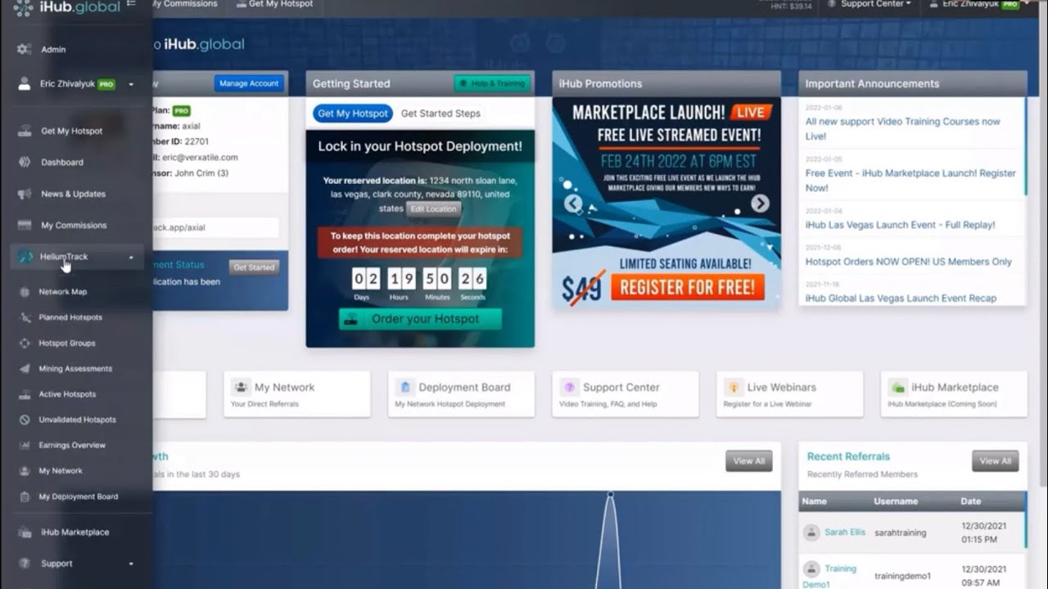This screenshot has width=1048, height=589.
Task: Click the Network Map icon
Action: 24,291
